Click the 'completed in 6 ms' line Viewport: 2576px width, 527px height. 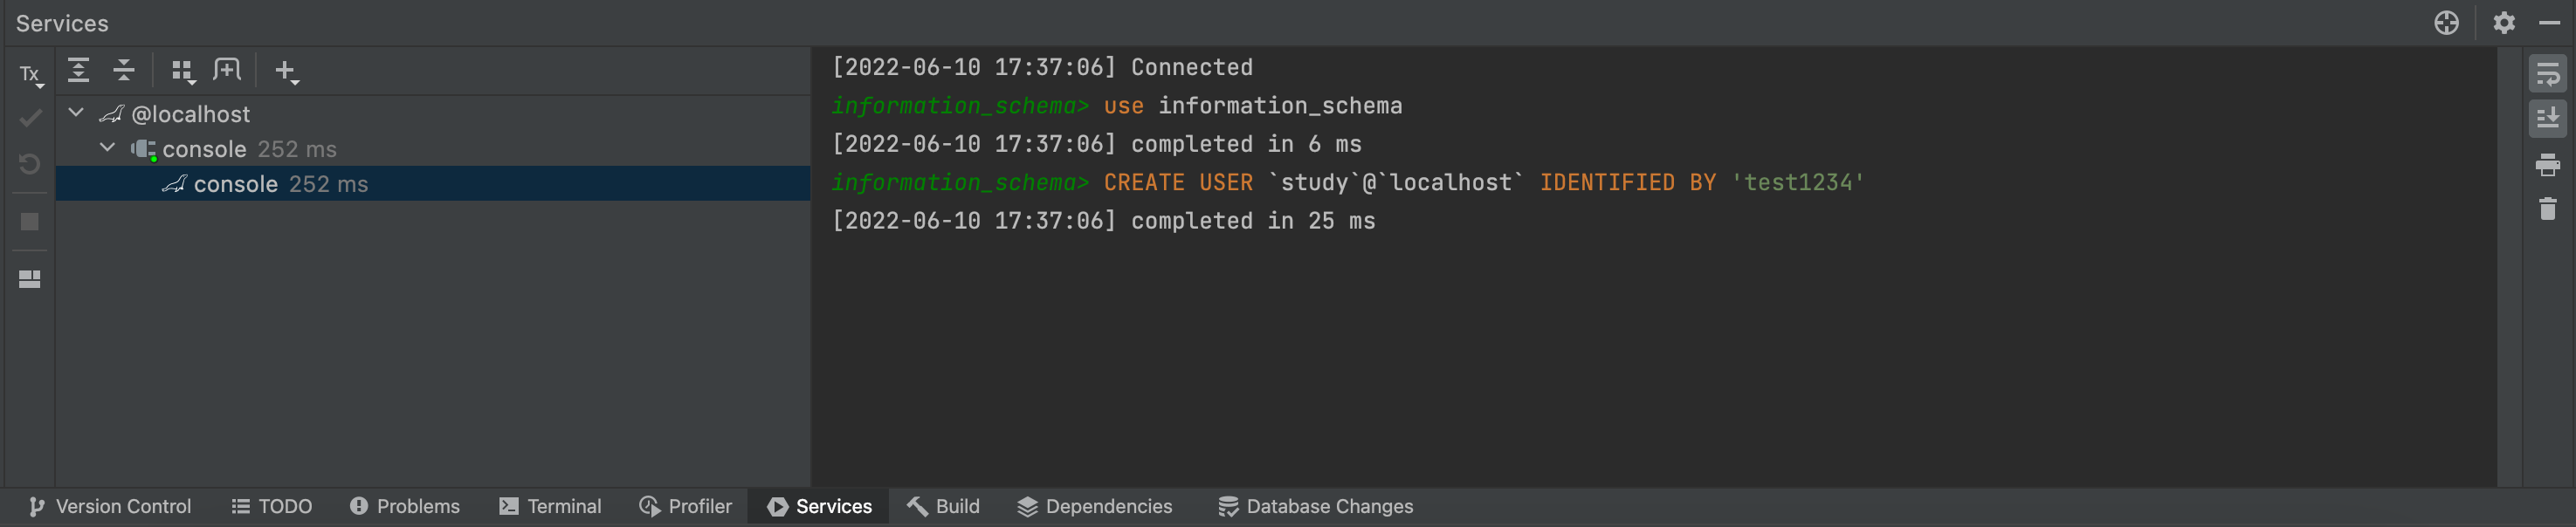pos(1097,145)
